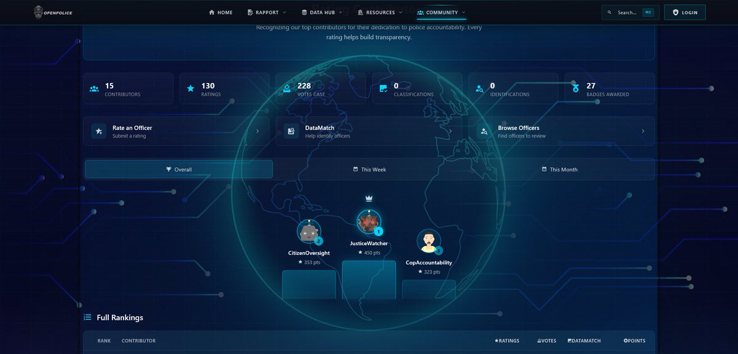The height and width of the screenshot is (354, 738).
Task: Click the '353 pts' score text
Action: pyautogui.click(x=309, y=262)
